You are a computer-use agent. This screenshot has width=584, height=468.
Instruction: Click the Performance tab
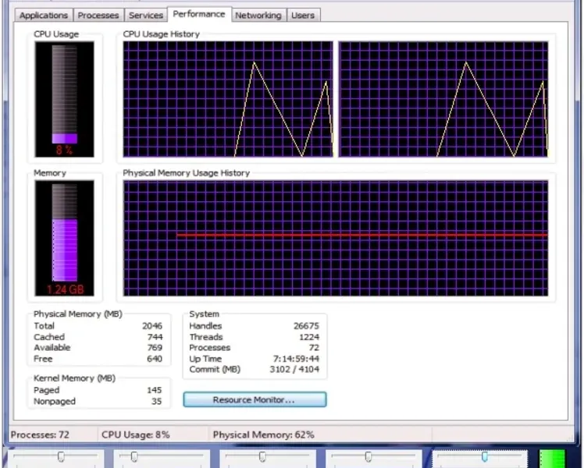199,14
